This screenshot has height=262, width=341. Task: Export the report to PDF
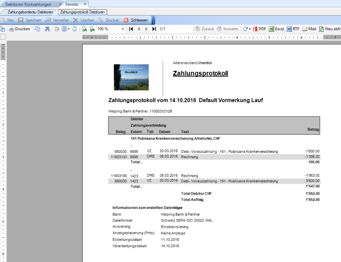pyautogui.click(x=260, y=29)
